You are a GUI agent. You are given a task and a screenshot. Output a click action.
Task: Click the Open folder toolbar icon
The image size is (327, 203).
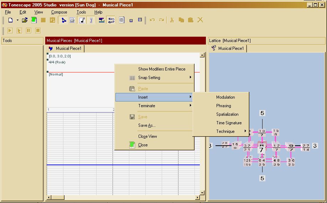point(25,20)
